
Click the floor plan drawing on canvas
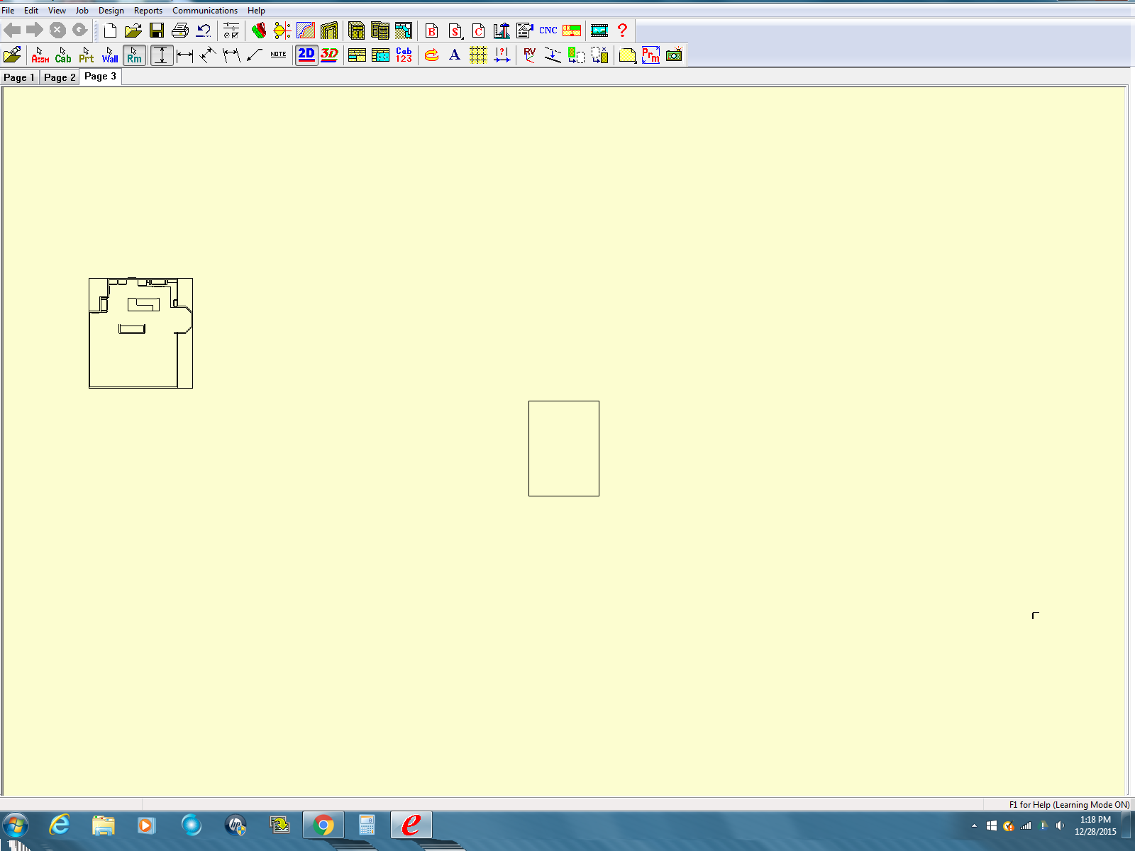point(140,333)
